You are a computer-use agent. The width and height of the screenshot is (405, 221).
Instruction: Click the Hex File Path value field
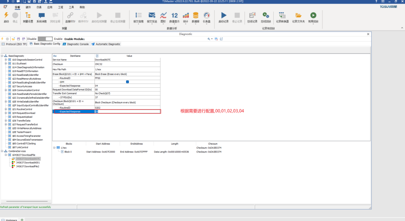(127, 69)
